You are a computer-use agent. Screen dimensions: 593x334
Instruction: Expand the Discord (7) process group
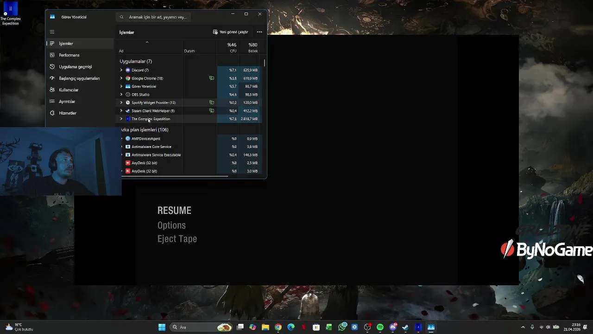[x=121, y=70]
